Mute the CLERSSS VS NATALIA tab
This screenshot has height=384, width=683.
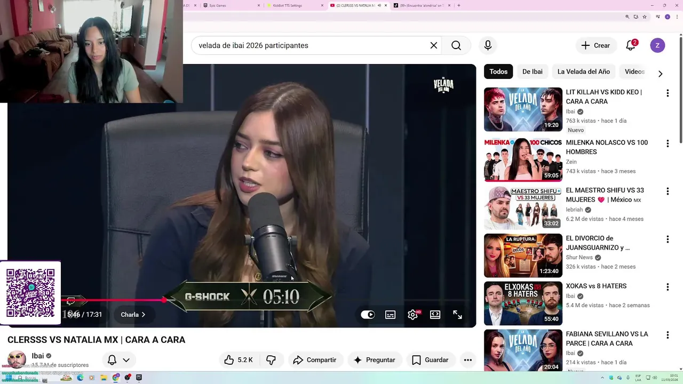coord(379,5)
